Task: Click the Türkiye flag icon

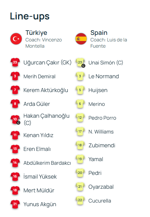Action: pos(16,39)
